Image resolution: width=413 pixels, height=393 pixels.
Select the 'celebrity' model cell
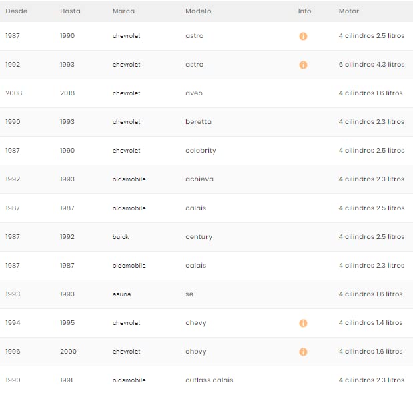point(201,151)
